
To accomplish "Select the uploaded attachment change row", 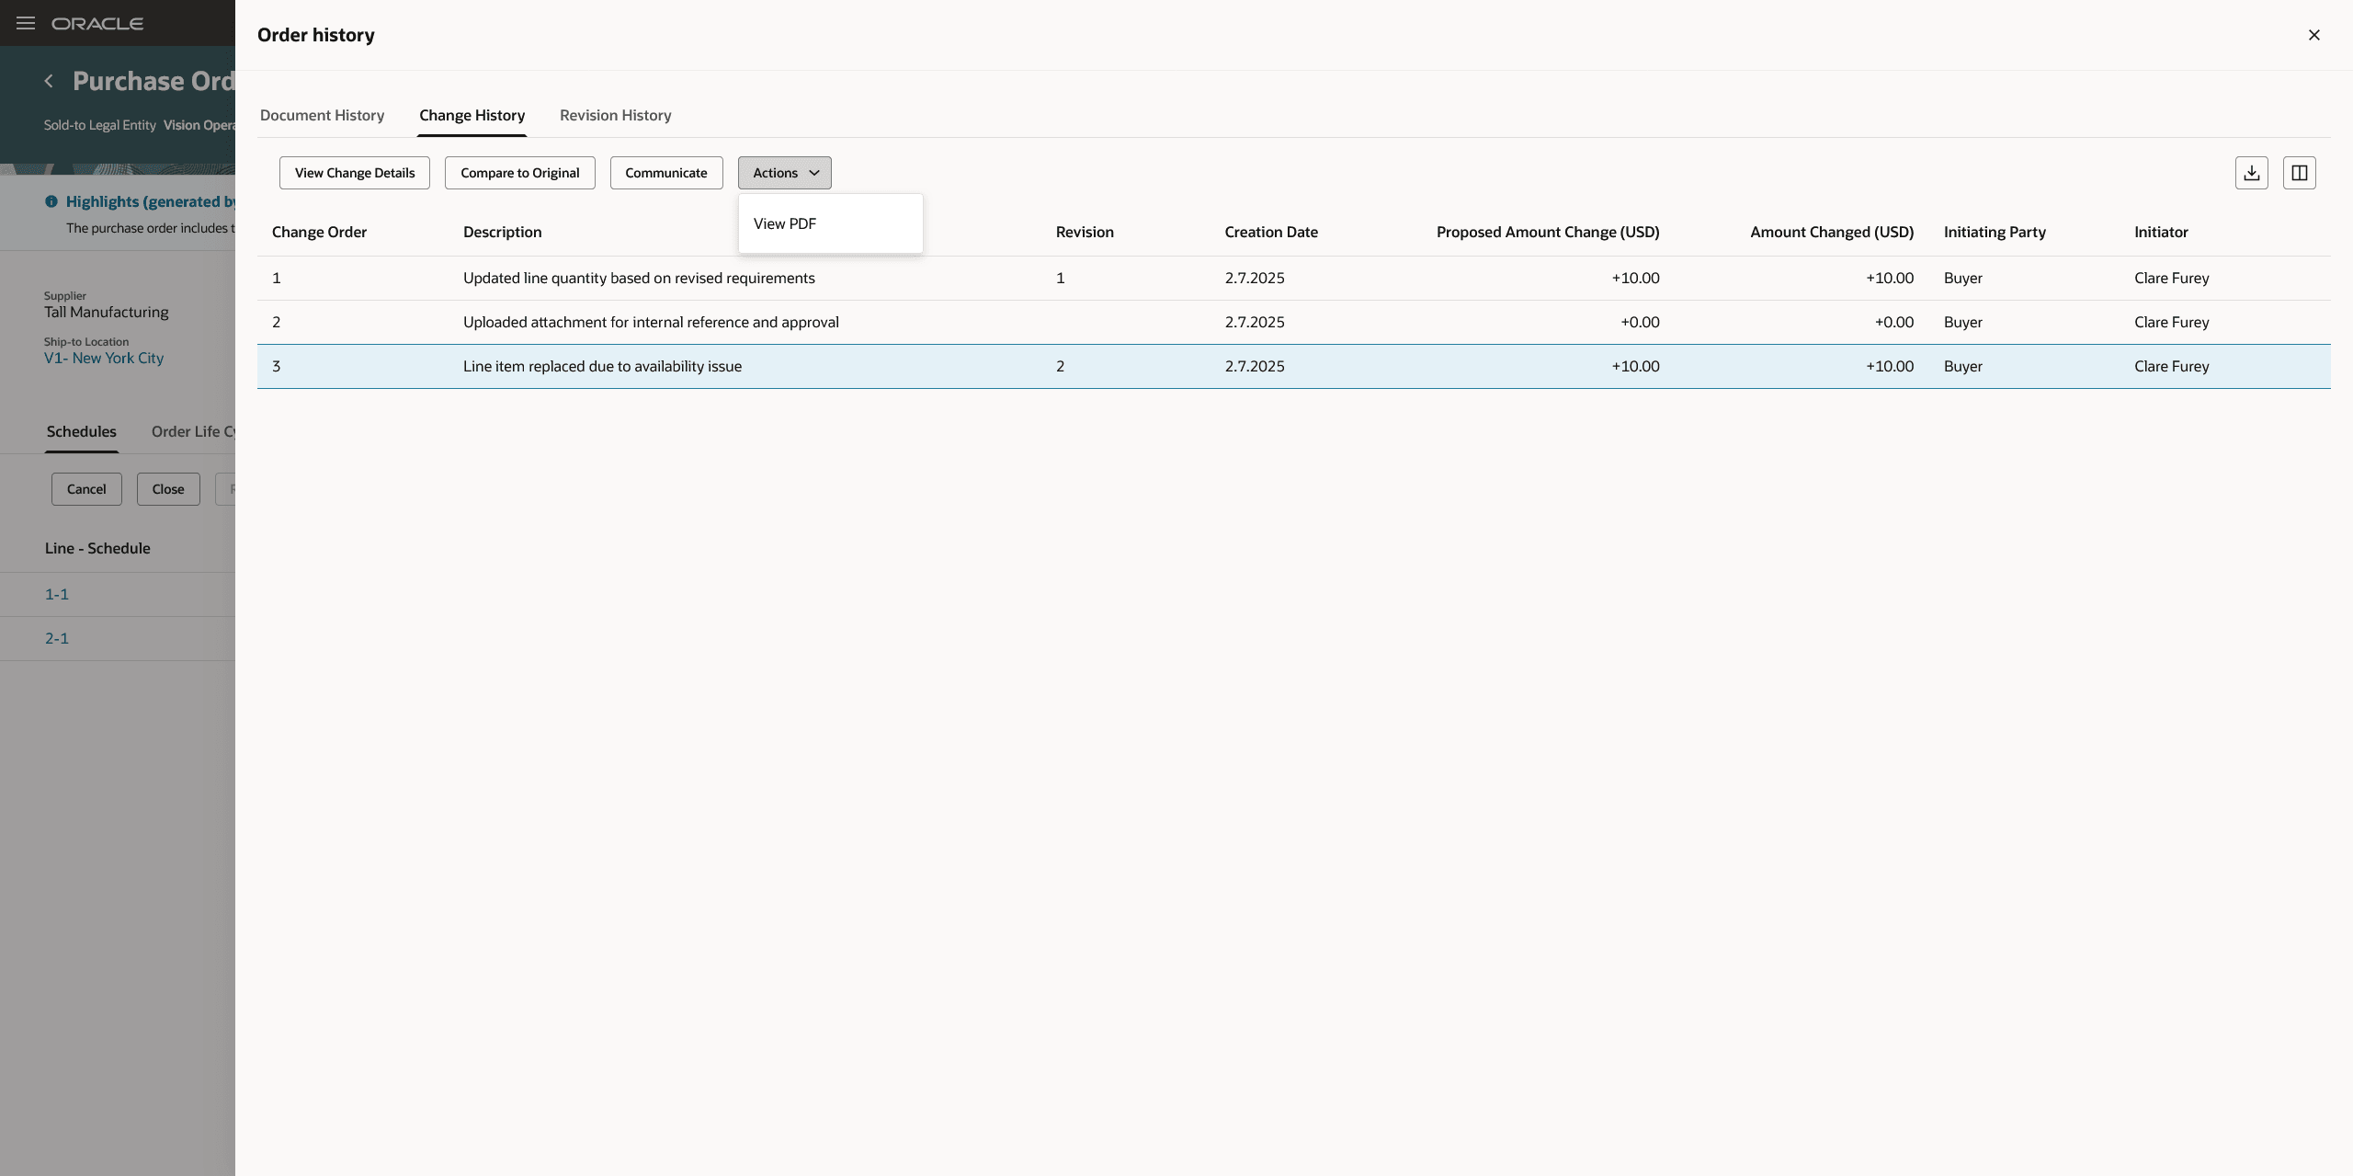I will 650,322.
